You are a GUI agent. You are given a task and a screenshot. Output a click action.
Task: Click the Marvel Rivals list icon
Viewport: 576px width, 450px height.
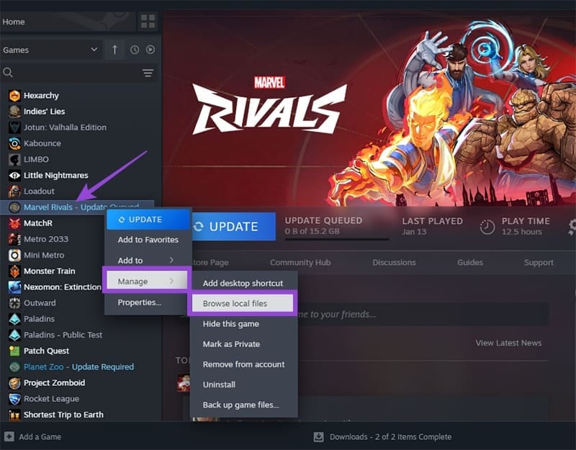pos(14,207)
